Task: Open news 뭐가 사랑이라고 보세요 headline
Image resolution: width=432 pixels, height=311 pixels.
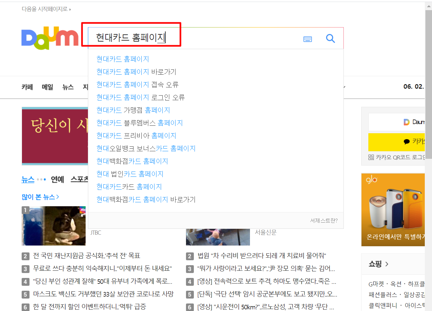Action: click(266, 268)
